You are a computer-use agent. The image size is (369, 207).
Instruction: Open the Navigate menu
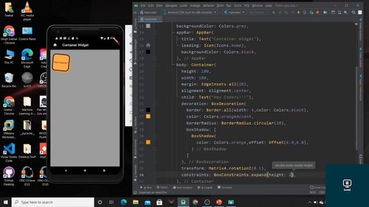pyautogui.click(x=171, y=5)
